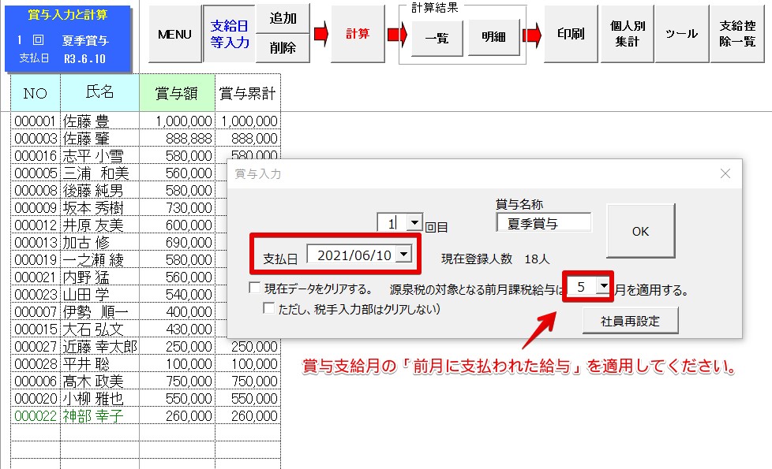
Task: Select employee 坂本 秀樹
Action: [x=100, y=207]
